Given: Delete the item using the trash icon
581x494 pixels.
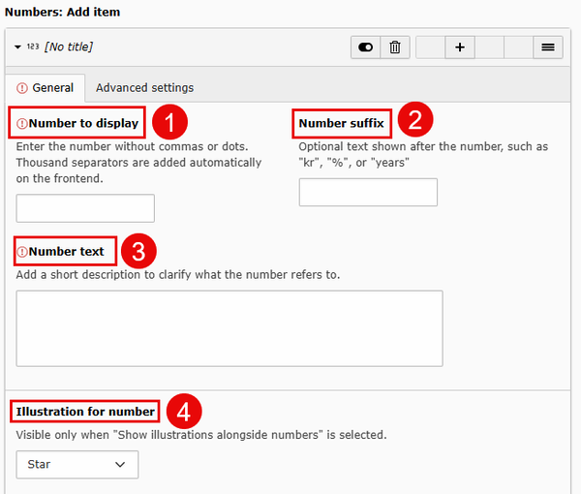Looking at the screenshot, I should point(395,47).
